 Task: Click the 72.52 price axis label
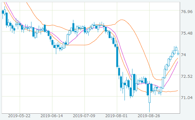pos(187,76)
